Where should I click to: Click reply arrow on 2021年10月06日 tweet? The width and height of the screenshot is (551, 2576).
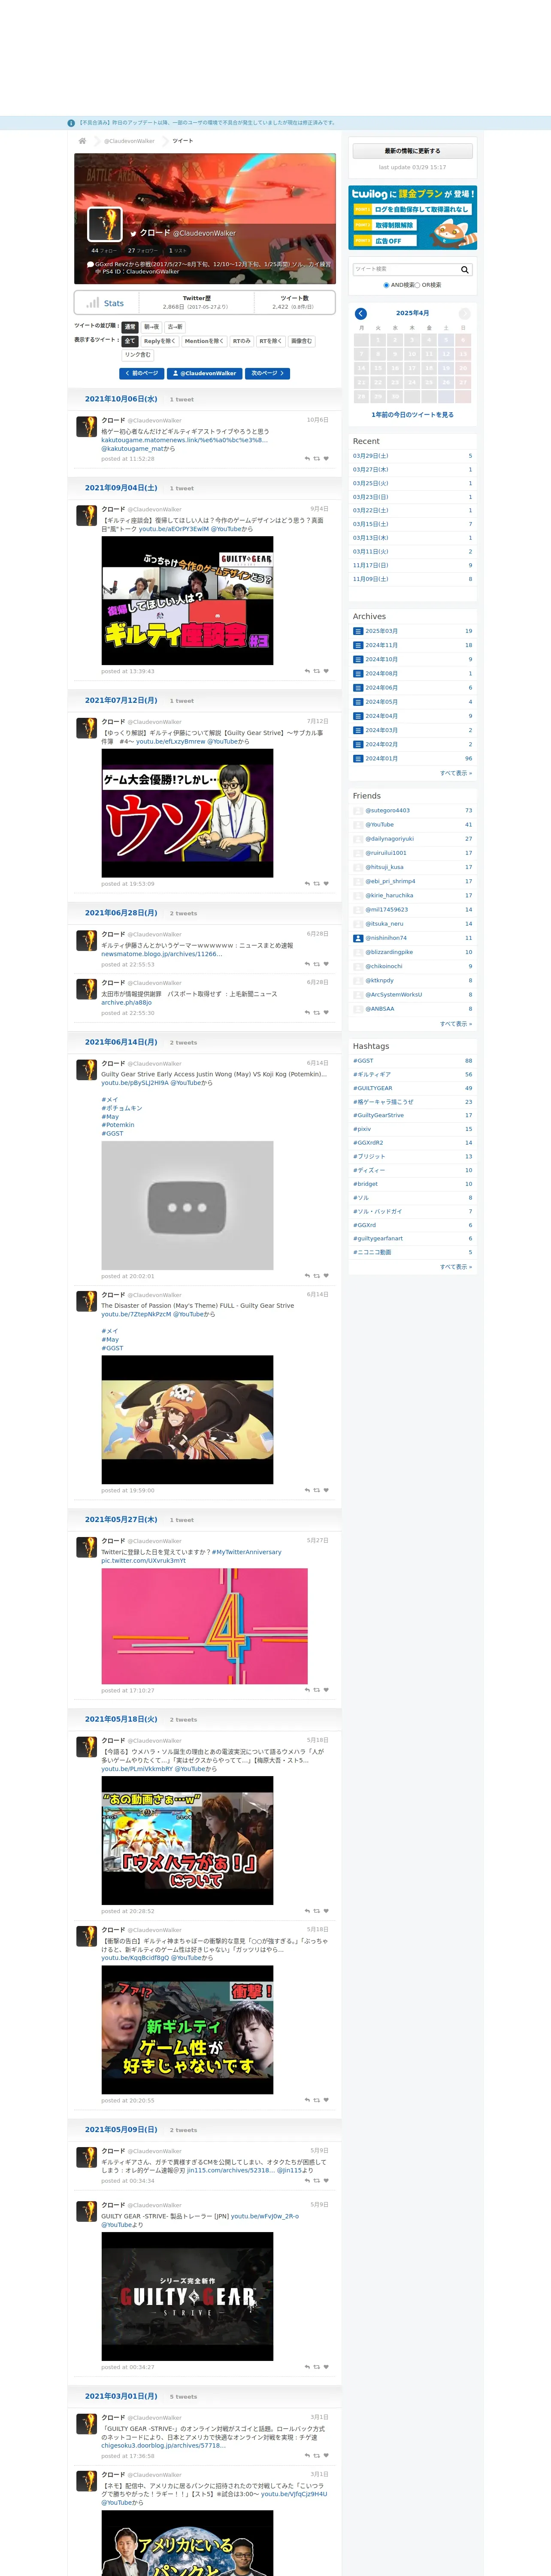(x=307, y=458)
